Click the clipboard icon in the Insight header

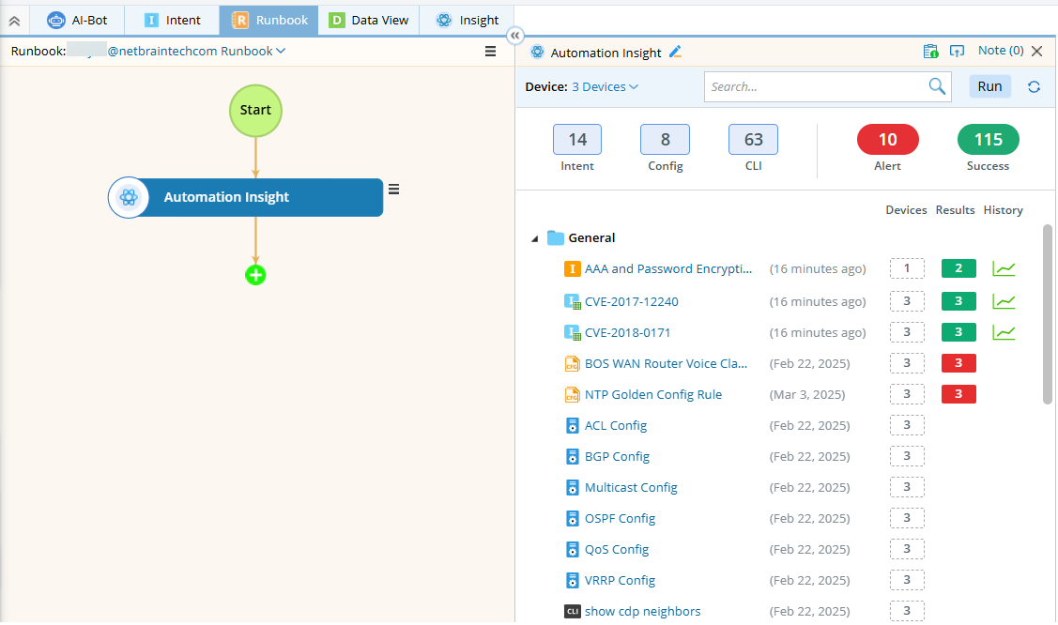click(x=930, y=52)
